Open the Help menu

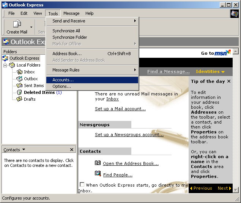pyautogui.click(x=90, y=13)
